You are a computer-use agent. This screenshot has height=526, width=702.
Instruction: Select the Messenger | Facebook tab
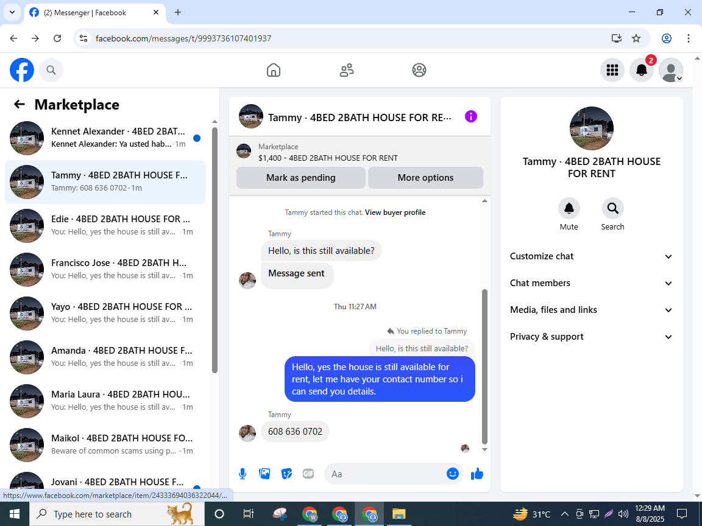(x=95, y=13)
